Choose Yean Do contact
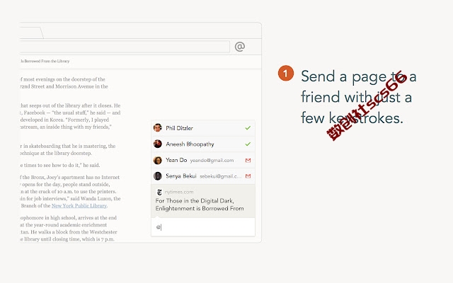Screen dimensions: 453x283 tap(203, 161)
